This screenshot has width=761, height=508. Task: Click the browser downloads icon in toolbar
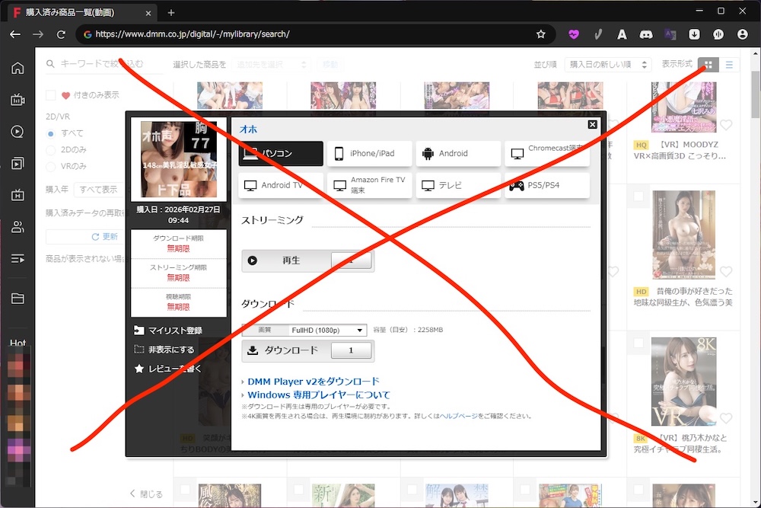coord(694,34)
